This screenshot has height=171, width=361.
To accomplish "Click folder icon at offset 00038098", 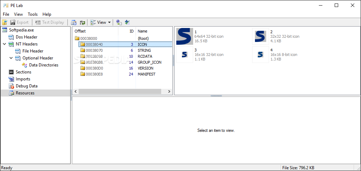I will tap(83, 56).
